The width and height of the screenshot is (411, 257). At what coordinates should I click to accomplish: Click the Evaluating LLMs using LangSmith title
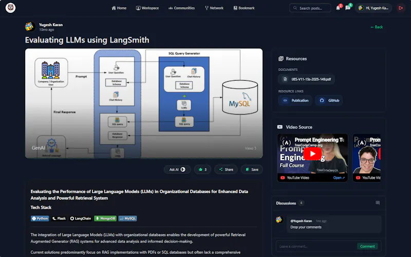point(87,40)
